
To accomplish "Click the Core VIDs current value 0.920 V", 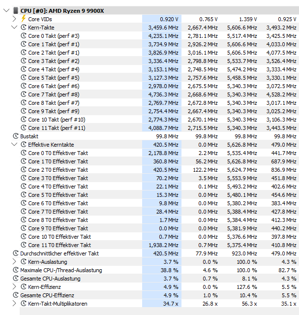I will [169, 19].
